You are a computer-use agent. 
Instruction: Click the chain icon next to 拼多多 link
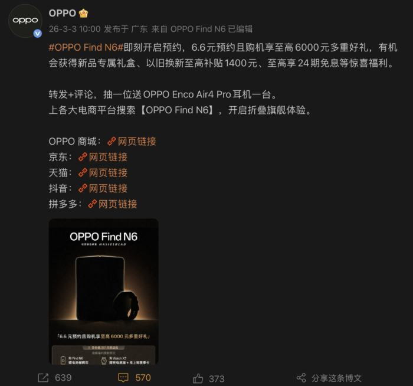(93, 204)
